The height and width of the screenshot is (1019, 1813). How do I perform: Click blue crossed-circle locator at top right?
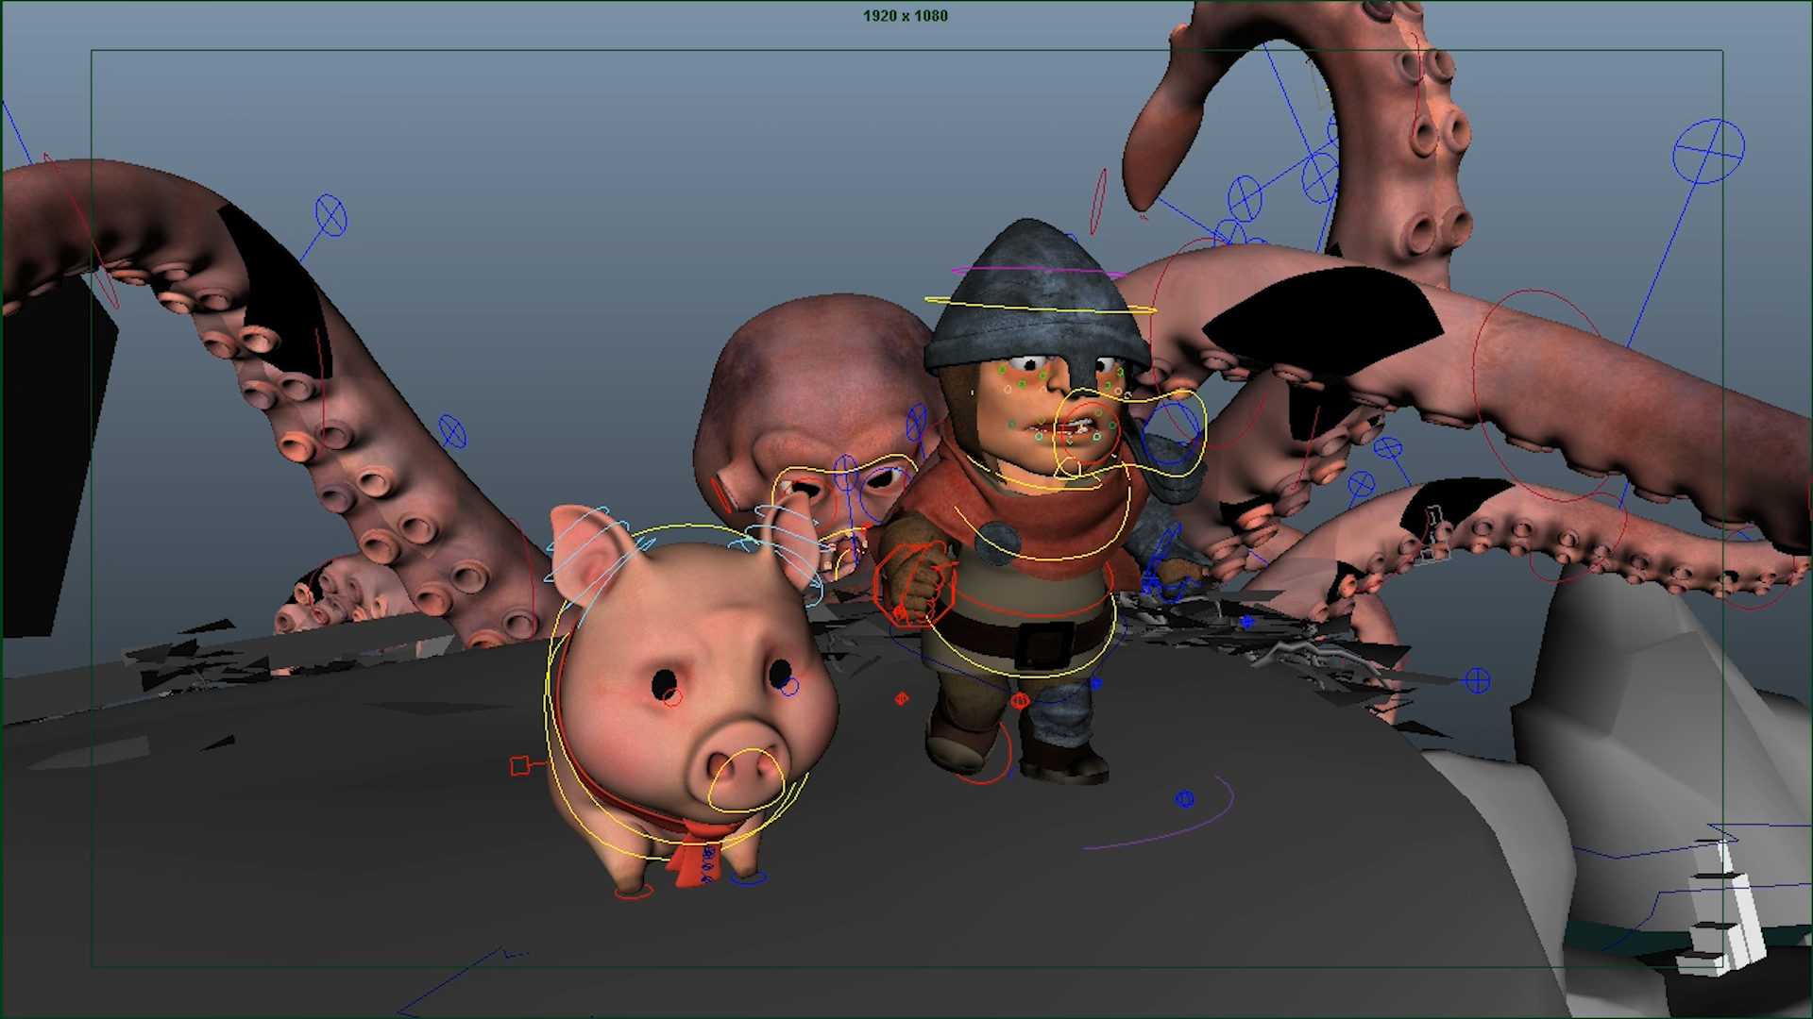click(x=1708, y=151)
